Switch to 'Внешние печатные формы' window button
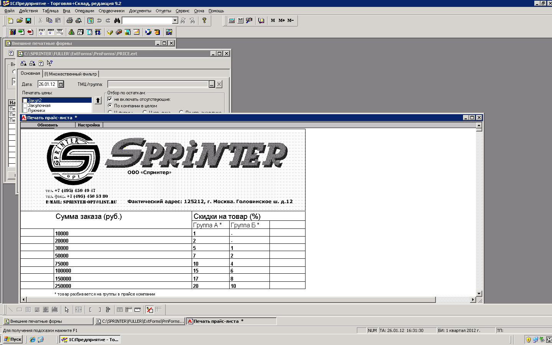 point(48,321)
